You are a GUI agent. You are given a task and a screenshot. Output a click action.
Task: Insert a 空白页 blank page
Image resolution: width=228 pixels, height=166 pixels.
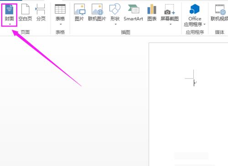point(25,13)
